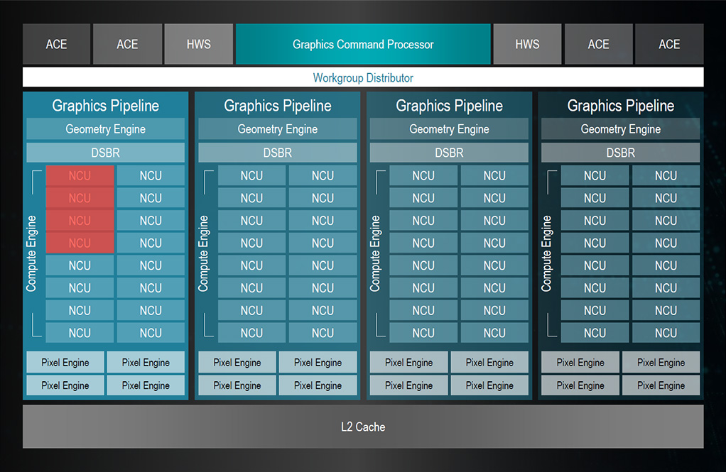Viewport: 726px width, 472px height.
Task: Click Compute Engine label in second pipeline
Action: (x=203, y=253)
